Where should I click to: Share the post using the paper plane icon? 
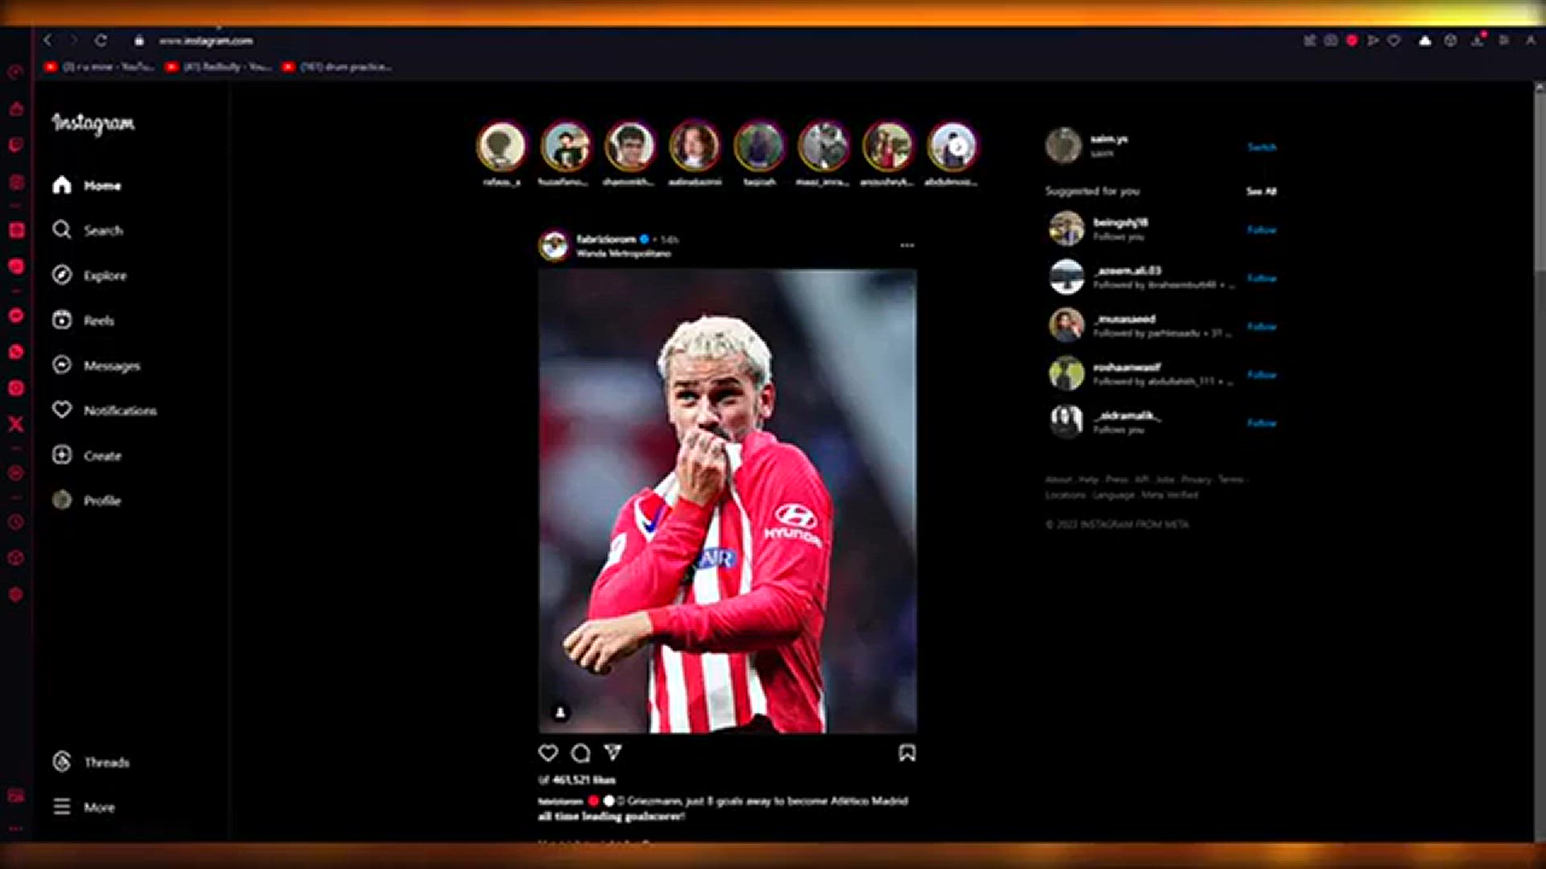click(613, 753)
